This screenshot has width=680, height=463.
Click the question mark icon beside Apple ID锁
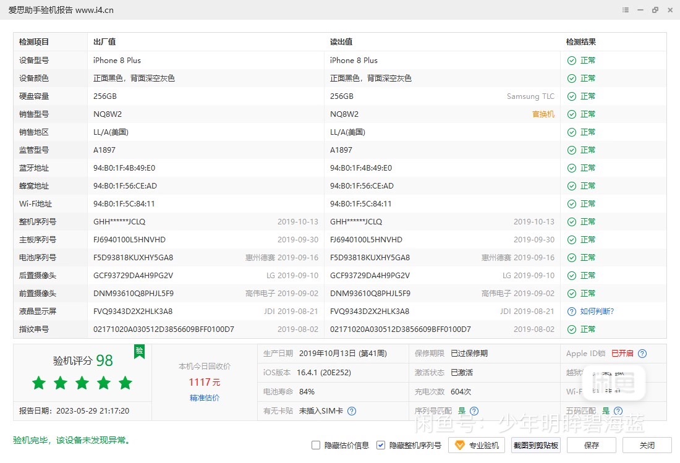pyautogui.click(x=642, y=354)
